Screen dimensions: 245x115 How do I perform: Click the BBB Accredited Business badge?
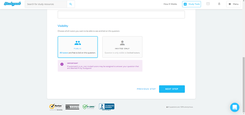click(x=106, y=107)
